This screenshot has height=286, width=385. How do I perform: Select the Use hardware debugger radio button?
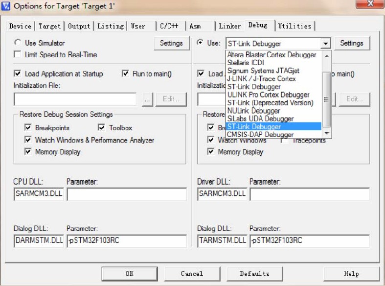pos(200,43)
